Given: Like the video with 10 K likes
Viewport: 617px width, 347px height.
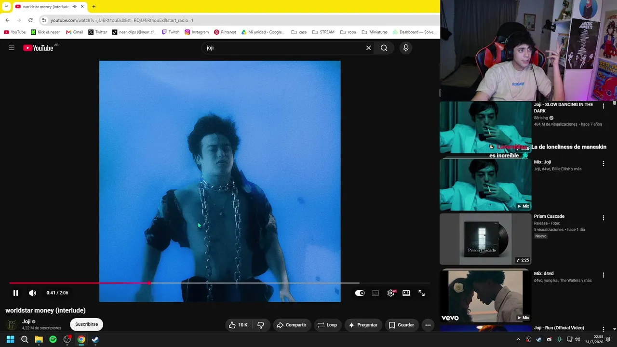Looking at the screenshot, I should pyautogui.click(x=238, y=325).
